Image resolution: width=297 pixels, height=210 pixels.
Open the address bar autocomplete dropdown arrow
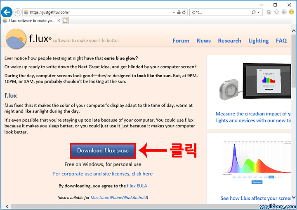pos(174,12)
